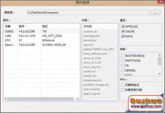This screenshot has width=165, height=113.
Task: Sort by the 设备 column header
Action: coord(10,26)
